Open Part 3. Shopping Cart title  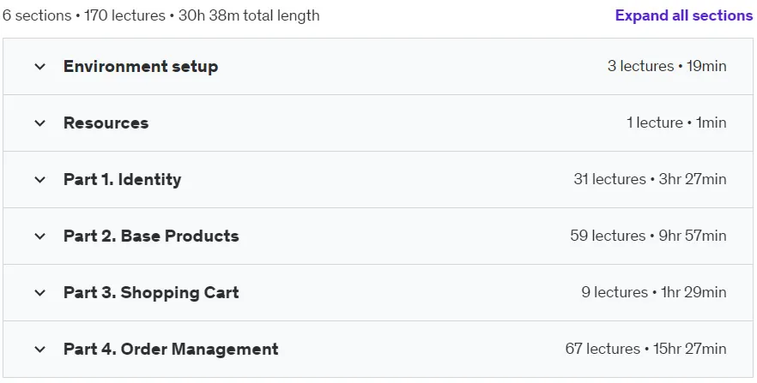point(151,293)
